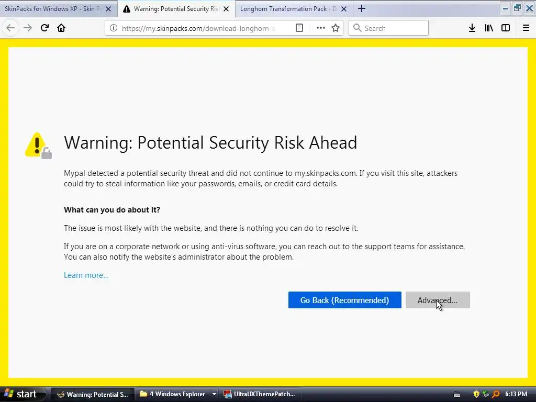Open the Advanced... options
536x402 pixels.
438,300
